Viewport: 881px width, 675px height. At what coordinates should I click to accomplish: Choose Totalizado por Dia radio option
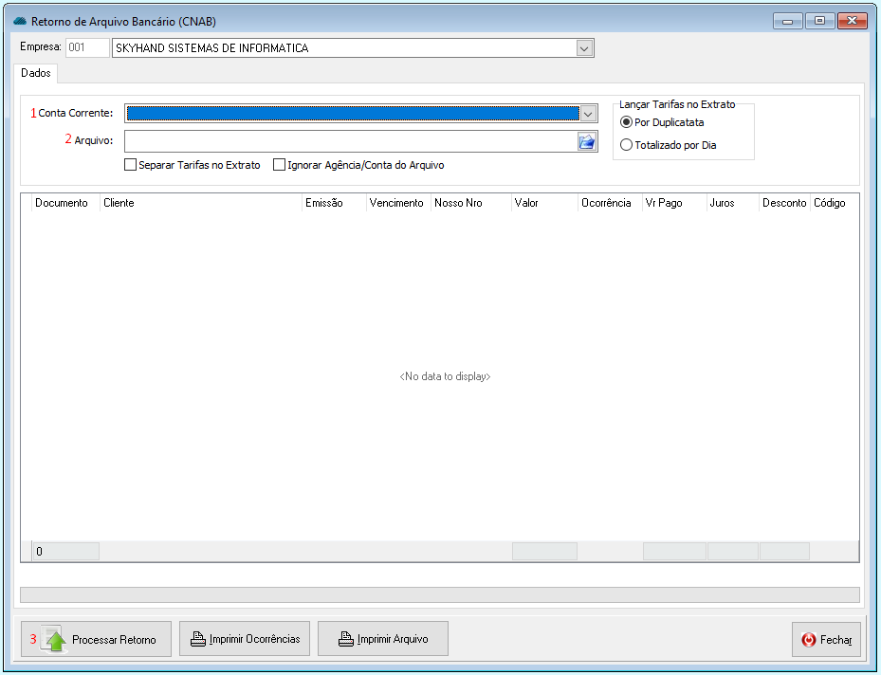coord(626,145)
